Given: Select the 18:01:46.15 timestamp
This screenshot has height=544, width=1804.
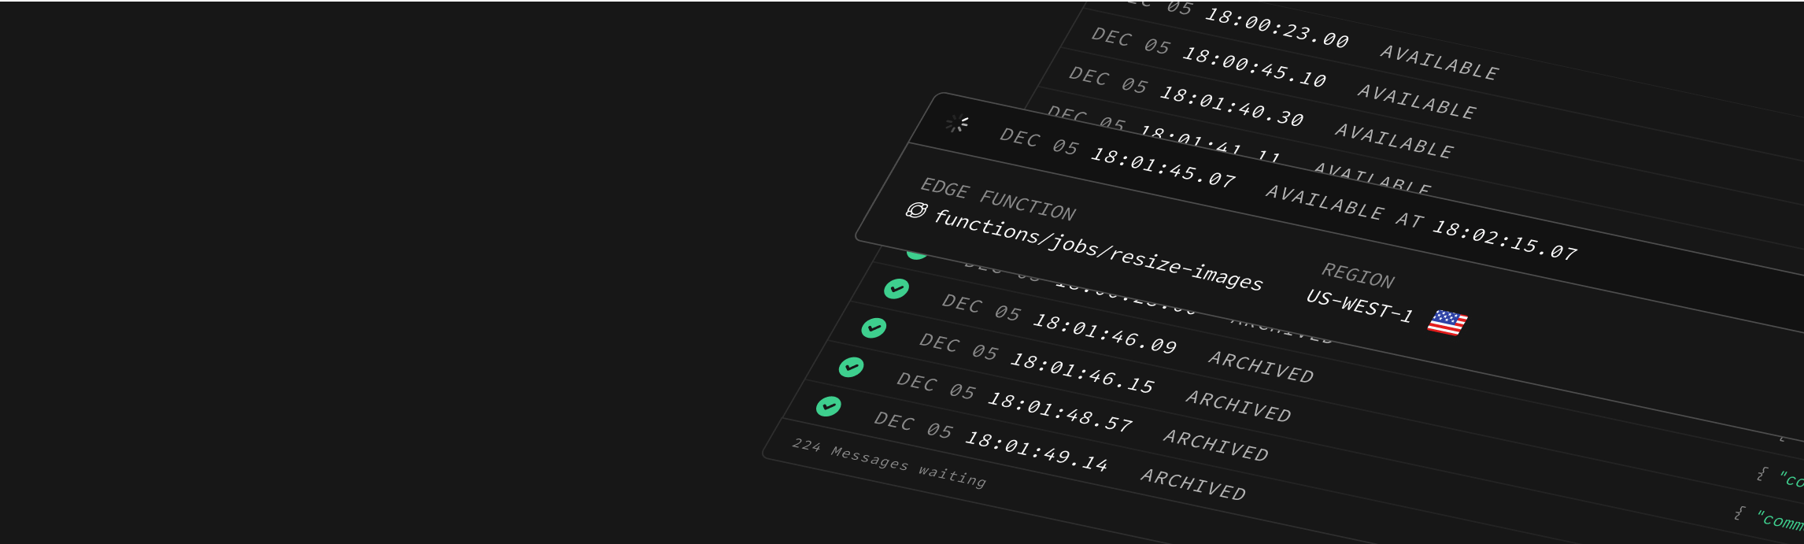Looking at the screenshot, I should click(x=1081, y=373).
